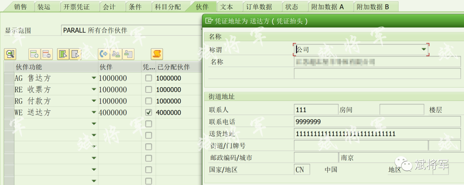Image resolution: width=464 pixels, height=185 pixels.
Task: Open the 显示范围 PARALL 所有合作伙伴 dropdown
Action: coord(131,30)
